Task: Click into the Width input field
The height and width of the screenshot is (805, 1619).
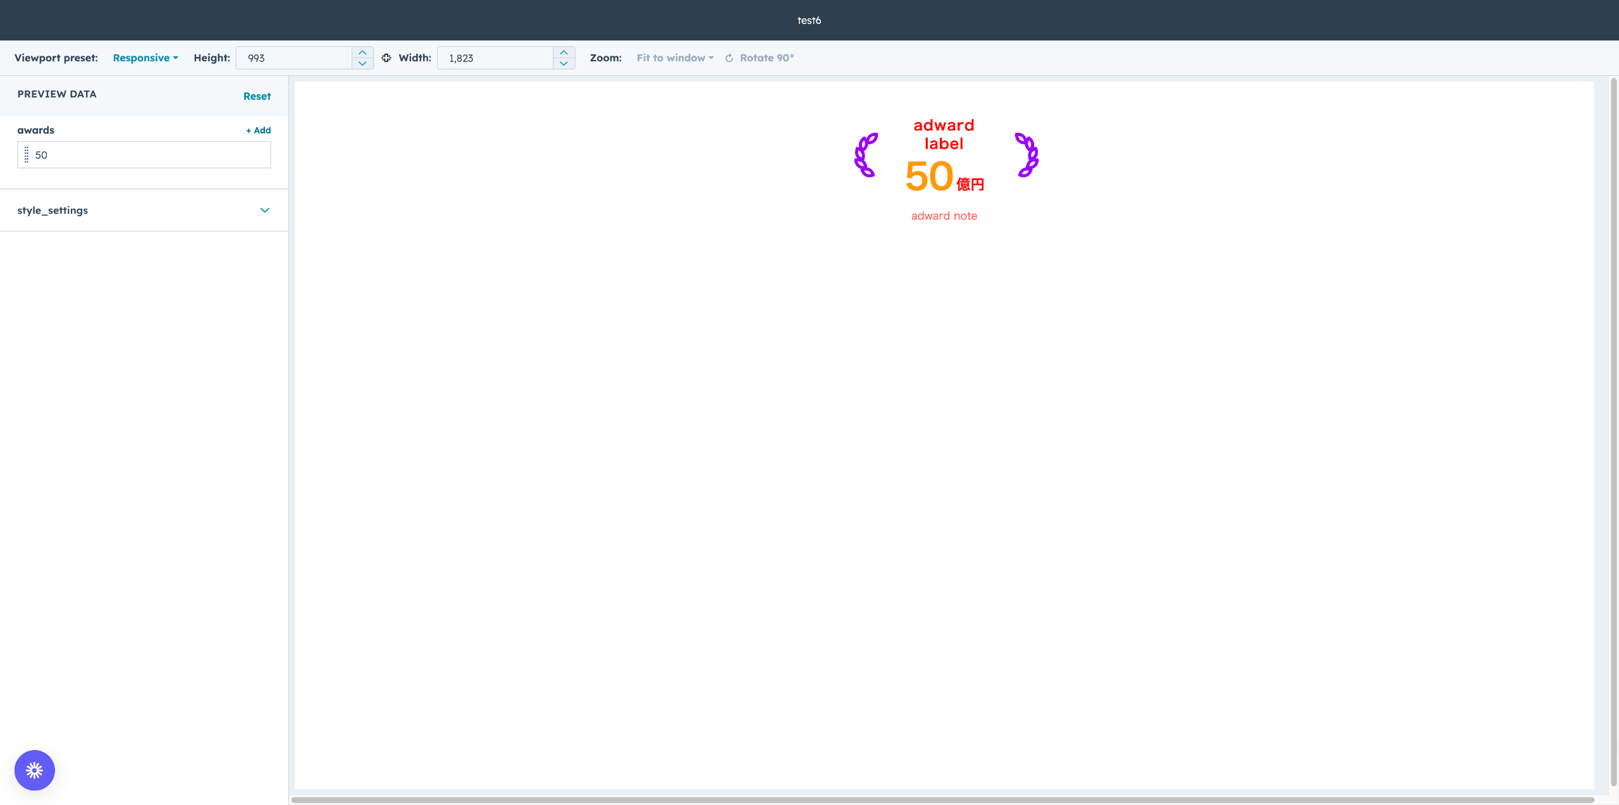Action: [495, 58]
